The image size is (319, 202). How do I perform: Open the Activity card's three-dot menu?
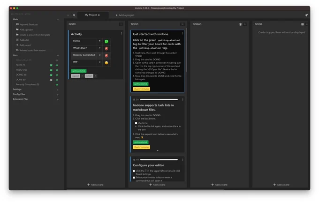click(122, 34)
